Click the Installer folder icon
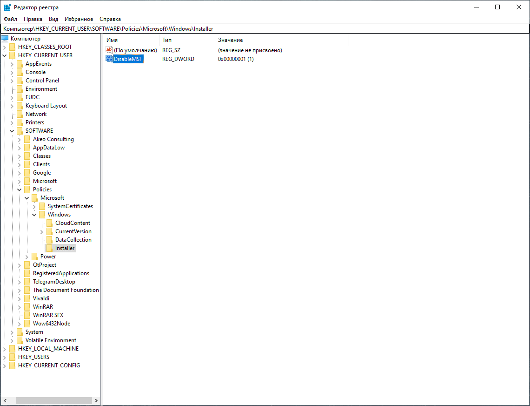530x406 pixels. pos(50,248)
